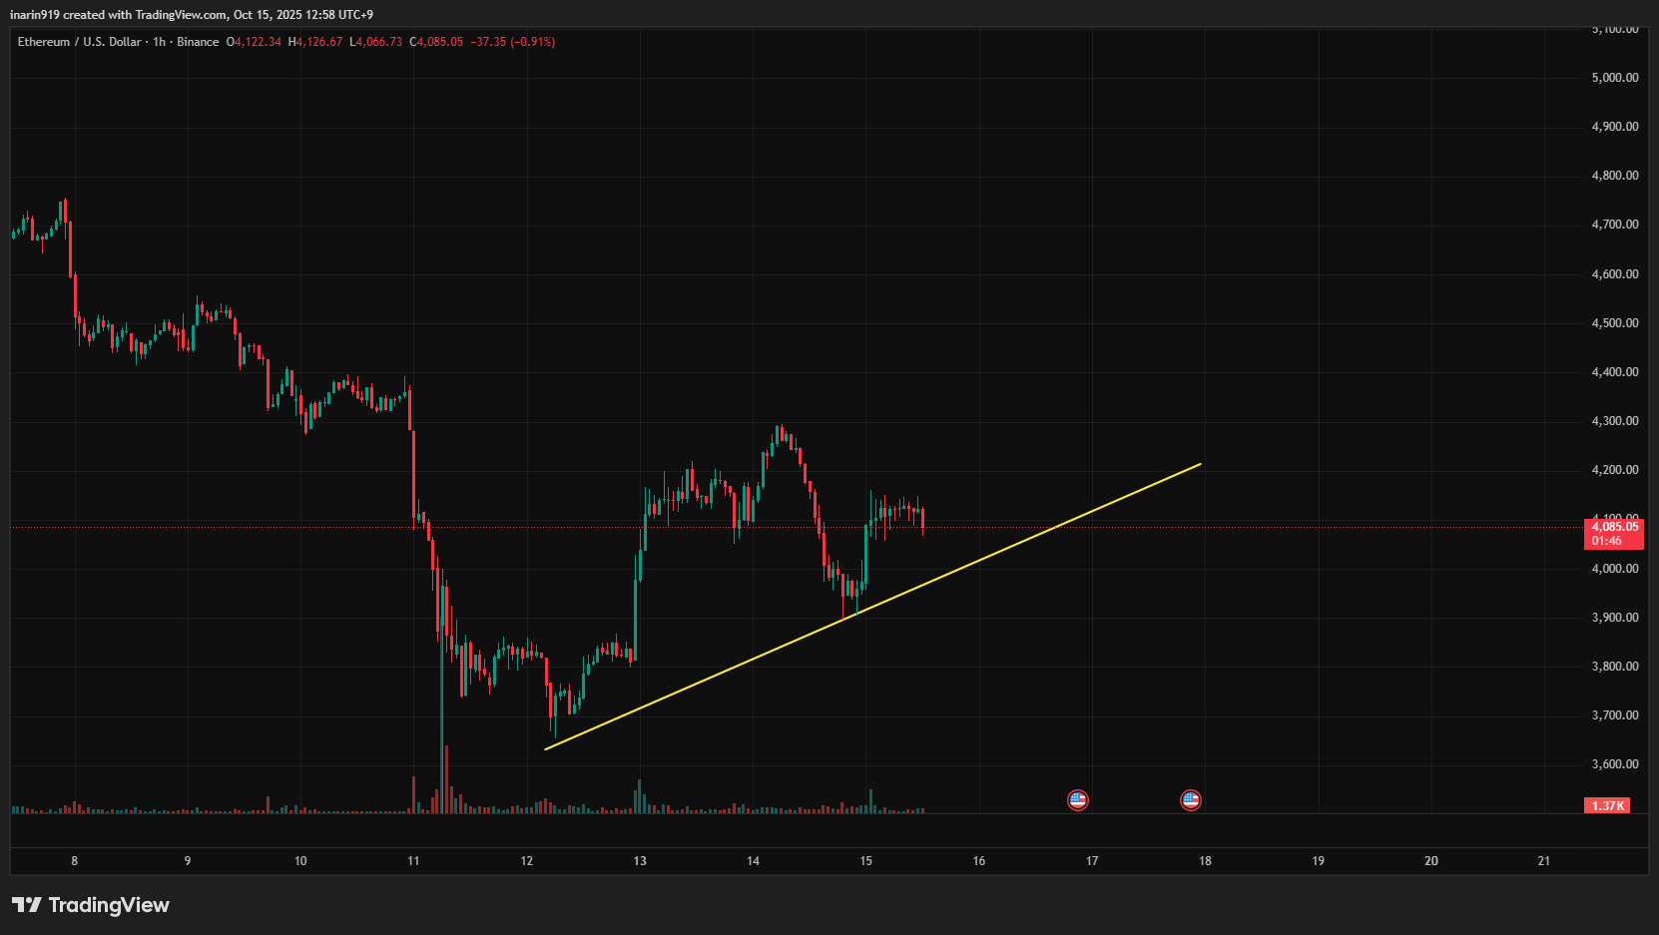Image resolution: width=1659 pixels, height=935 pixels.
Task: Click date 15 on the time axis
Action: coord(865,861)
